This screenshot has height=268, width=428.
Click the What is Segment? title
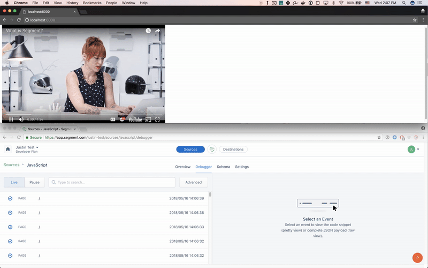click(24, 31)
